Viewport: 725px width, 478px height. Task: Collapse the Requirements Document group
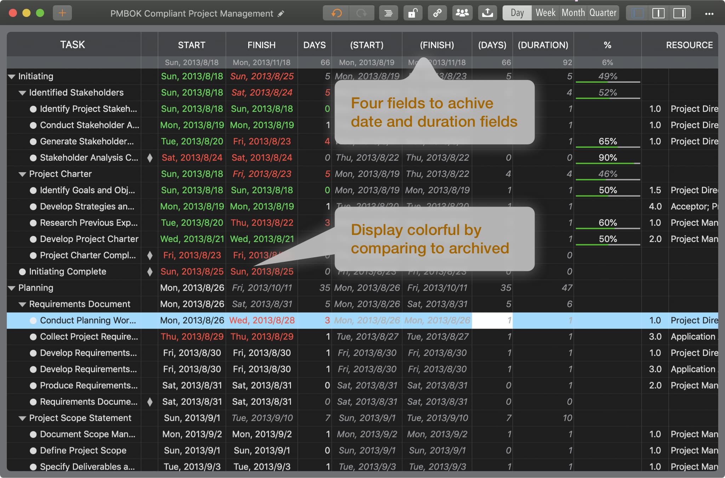(x=22, y=304)
